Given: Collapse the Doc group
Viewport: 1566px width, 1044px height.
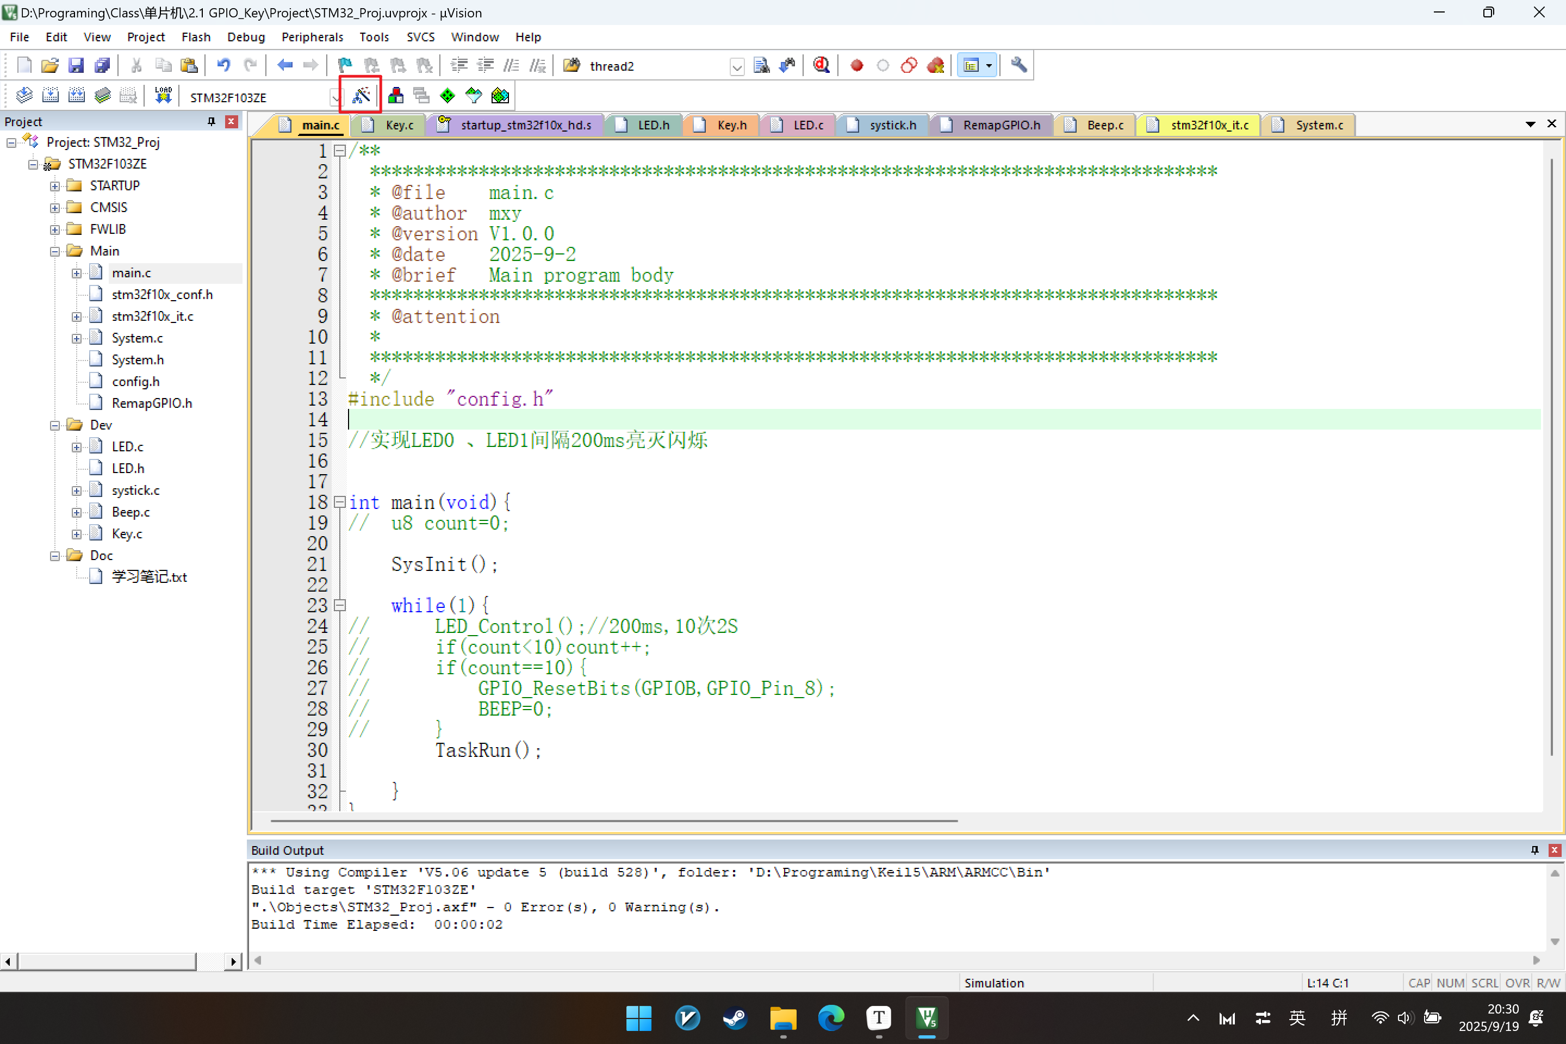Looking at the screenshot, I should tap(54, 556).
